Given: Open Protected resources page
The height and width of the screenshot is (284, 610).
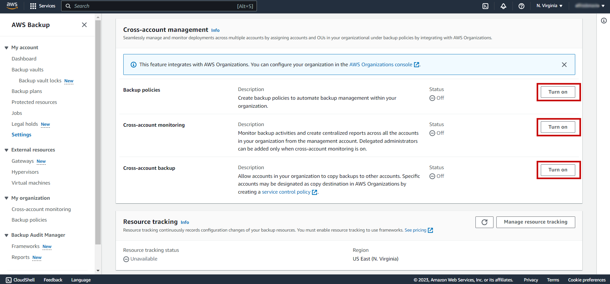Looking at the screenshot, I should click(34, 102).
